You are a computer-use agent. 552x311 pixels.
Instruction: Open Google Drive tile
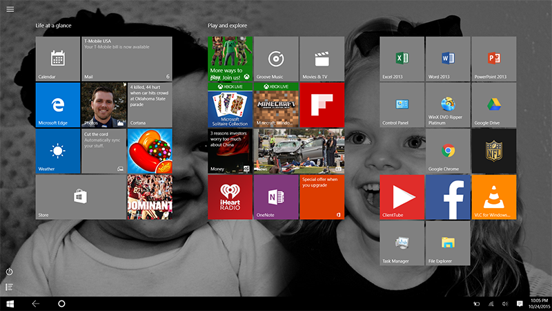[494, 105]
